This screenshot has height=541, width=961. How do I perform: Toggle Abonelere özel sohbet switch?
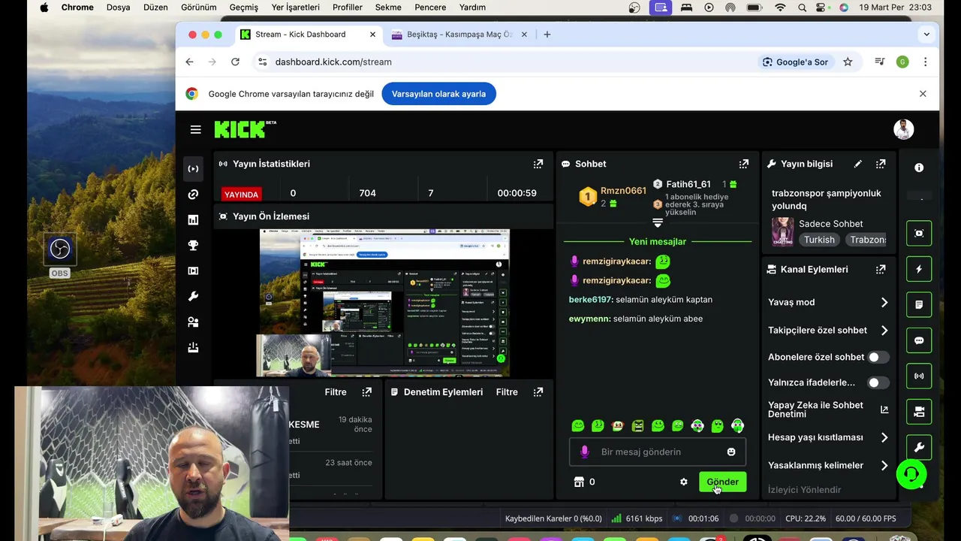[878, 357]
